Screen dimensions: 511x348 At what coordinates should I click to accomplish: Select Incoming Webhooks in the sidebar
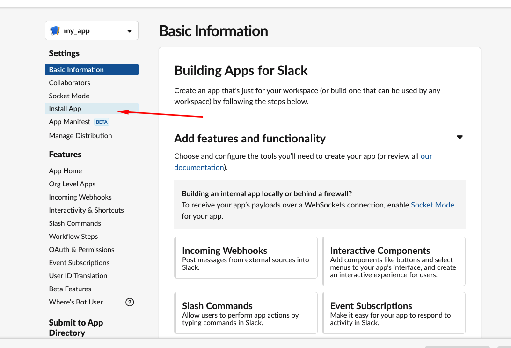pyautogui.click(x=80, y=197)
